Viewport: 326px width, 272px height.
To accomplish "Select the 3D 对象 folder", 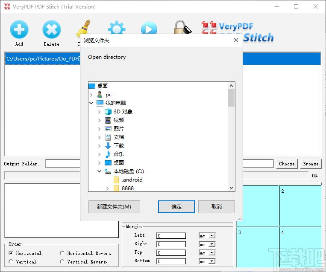I will pos(123,112).
